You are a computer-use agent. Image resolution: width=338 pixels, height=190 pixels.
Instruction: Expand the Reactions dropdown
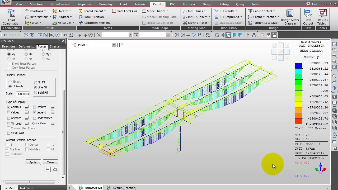[45, 11]
